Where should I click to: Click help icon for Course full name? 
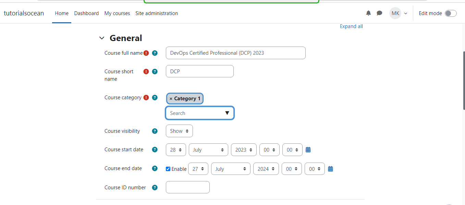[155, 53]
